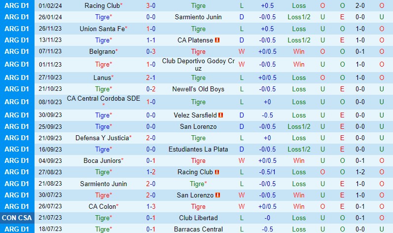Click the red card icon beside CA Platense
Image resolution: width=393 pixels, height=233 pixels.
tap(216, 40)
